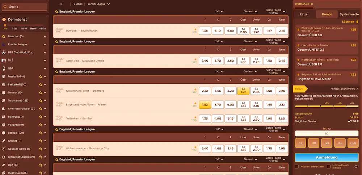362x175 pixels.
Task: Click the Betrag stake input field
Action: tap(327, 134)
